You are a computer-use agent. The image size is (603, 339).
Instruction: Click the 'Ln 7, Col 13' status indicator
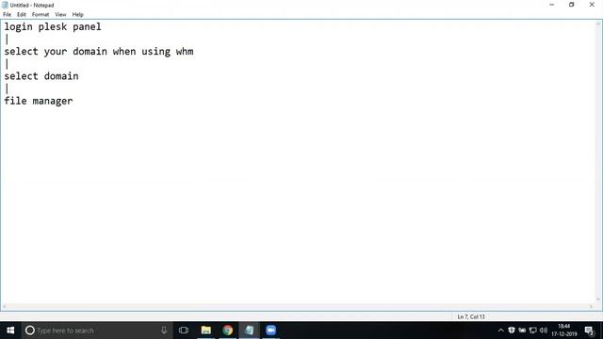(x=471, y=316)
